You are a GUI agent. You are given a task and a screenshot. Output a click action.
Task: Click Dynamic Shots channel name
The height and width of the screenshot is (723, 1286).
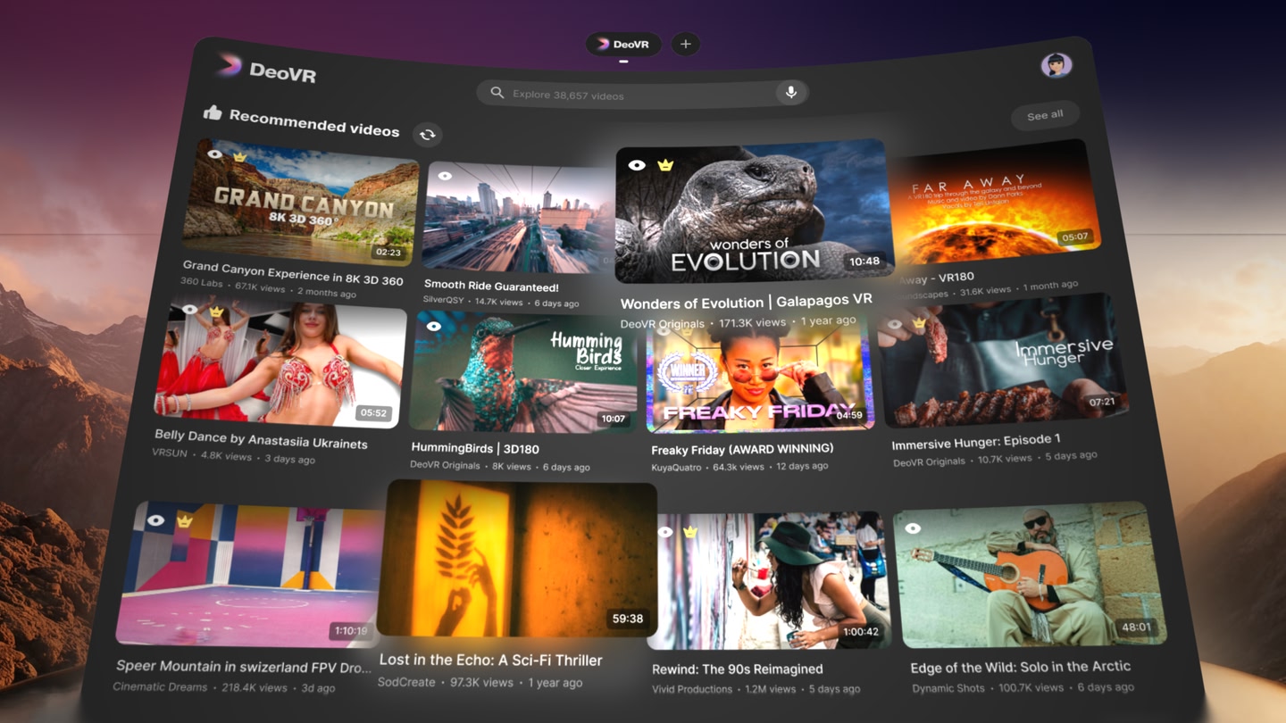(x=948, y=688)
